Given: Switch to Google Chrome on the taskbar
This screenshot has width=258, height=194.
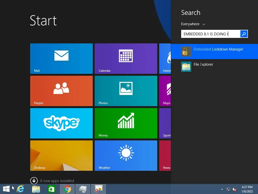Looking at the screenshot, I should pyautogui.click(x=67, y=189).
